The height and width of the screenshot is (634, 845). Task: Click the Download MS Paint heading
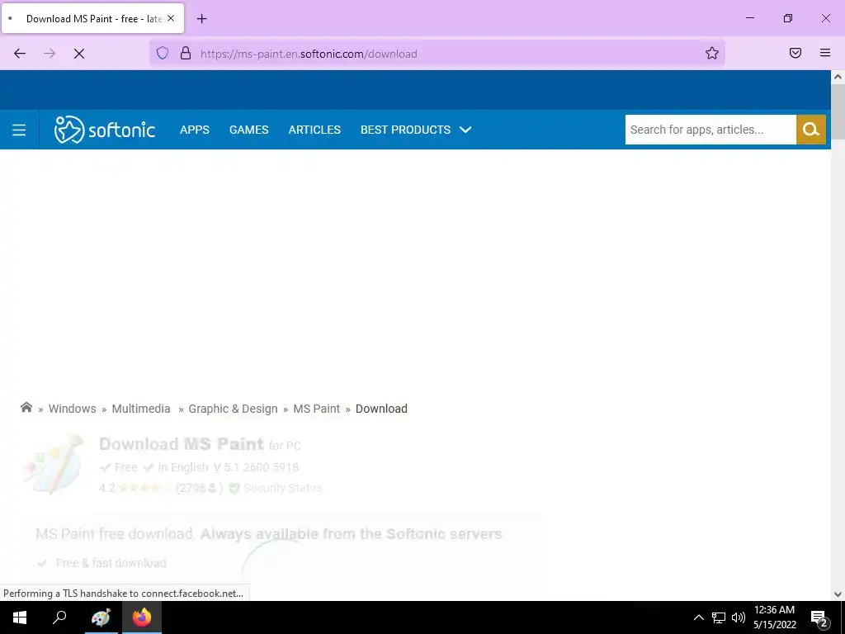181,444
